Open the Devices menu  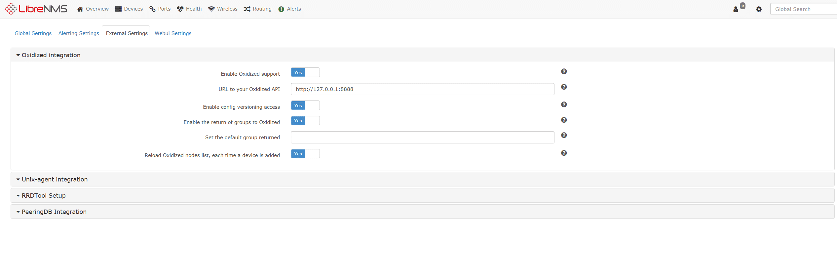129,9
